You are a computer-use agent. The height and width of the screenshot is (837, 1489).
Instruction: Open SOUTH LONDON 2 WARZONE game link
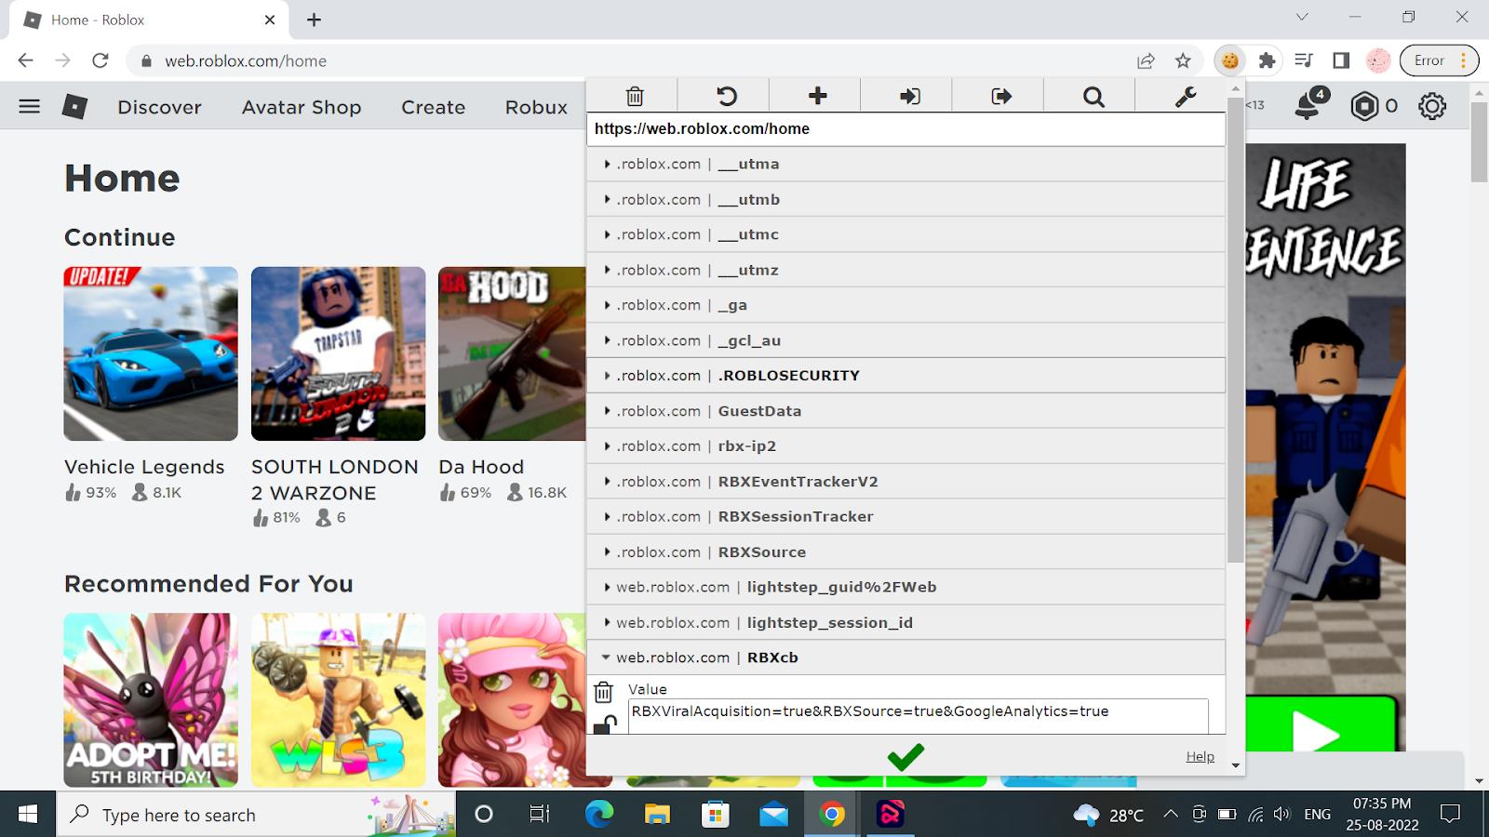pos(335,480)
